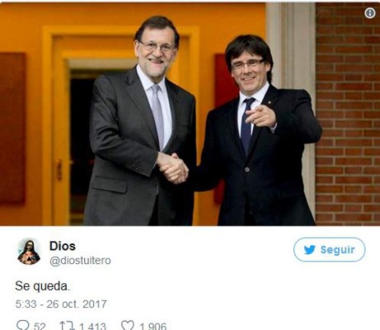Click the 52 replies count
This screenshot has height=330, width=380.
pyautogui.click(x=40, y=327)
